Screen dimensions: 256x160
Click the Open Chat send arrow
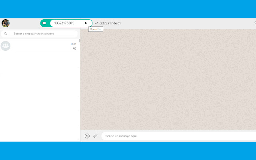click(x=86, y=23)
